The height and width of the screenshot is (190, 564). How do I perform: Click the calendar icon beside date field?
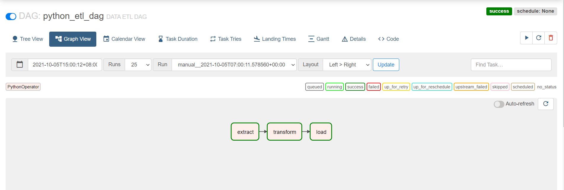pyautogui.click(x=20, y=65)
